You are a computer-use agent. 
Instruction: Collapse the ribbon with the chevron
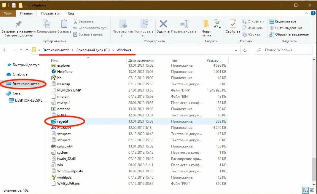[307, 13]
